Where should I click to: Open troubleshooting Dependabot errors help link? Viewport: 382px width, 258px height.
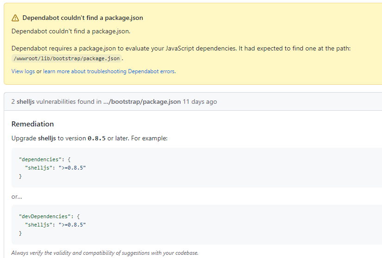point(109,71)
